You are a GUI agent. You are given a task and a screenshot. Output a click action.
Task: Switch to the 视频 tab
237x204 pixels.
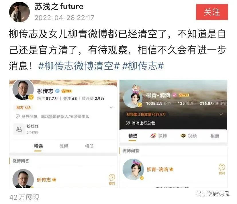pyautogui.click(x=189, y=136)
